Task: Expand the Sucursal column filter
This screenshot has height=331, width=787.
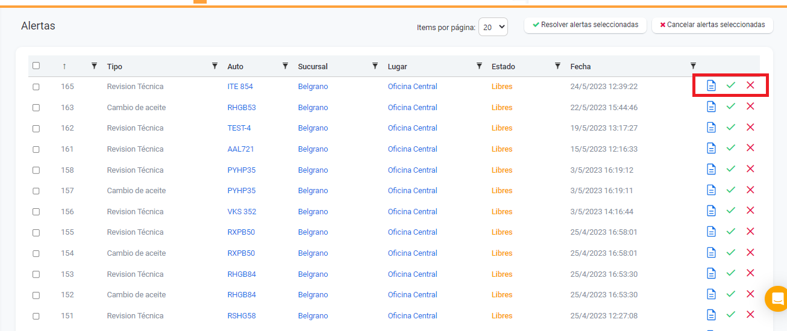Action: click(375, 66)
